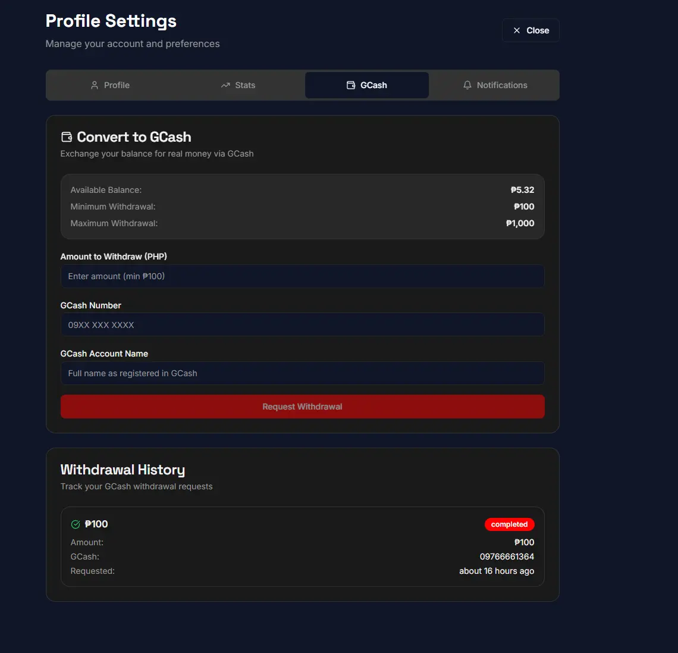The width and height of the screenshot is (678, 653).
Task: Click the wallet icon beside Convert to GCash
Action: [67, 137]
